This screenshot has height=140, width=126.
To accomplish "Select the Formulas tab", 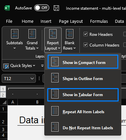I will (99, 21).
